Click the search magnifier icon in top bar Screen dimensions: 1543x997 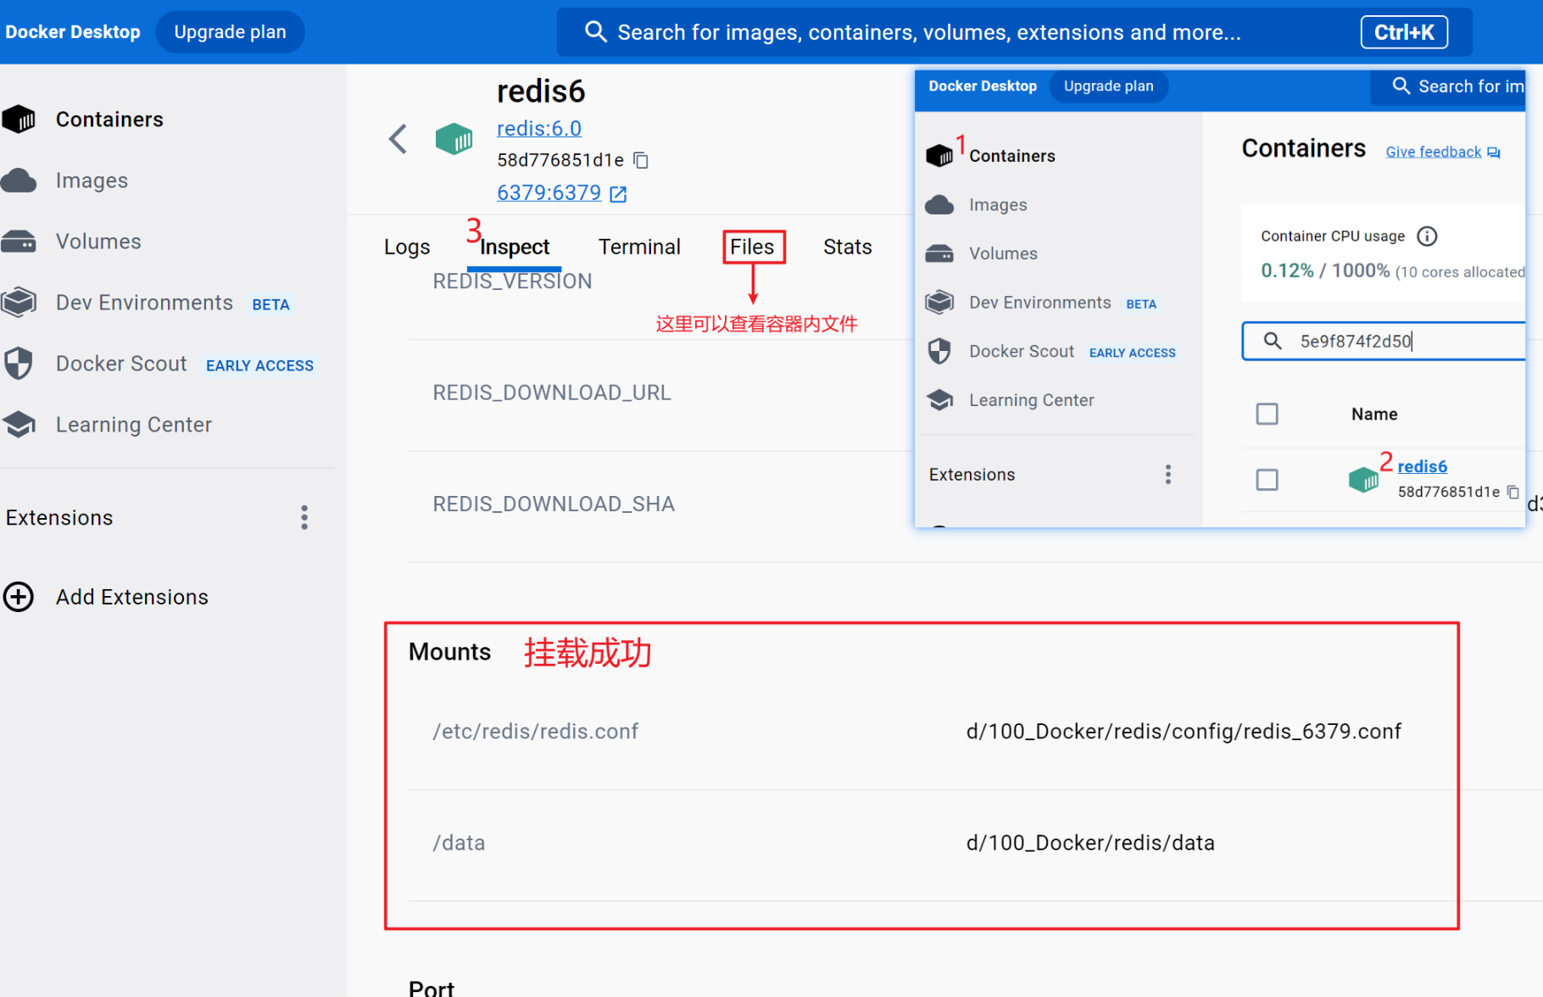(x=596, y=32)
